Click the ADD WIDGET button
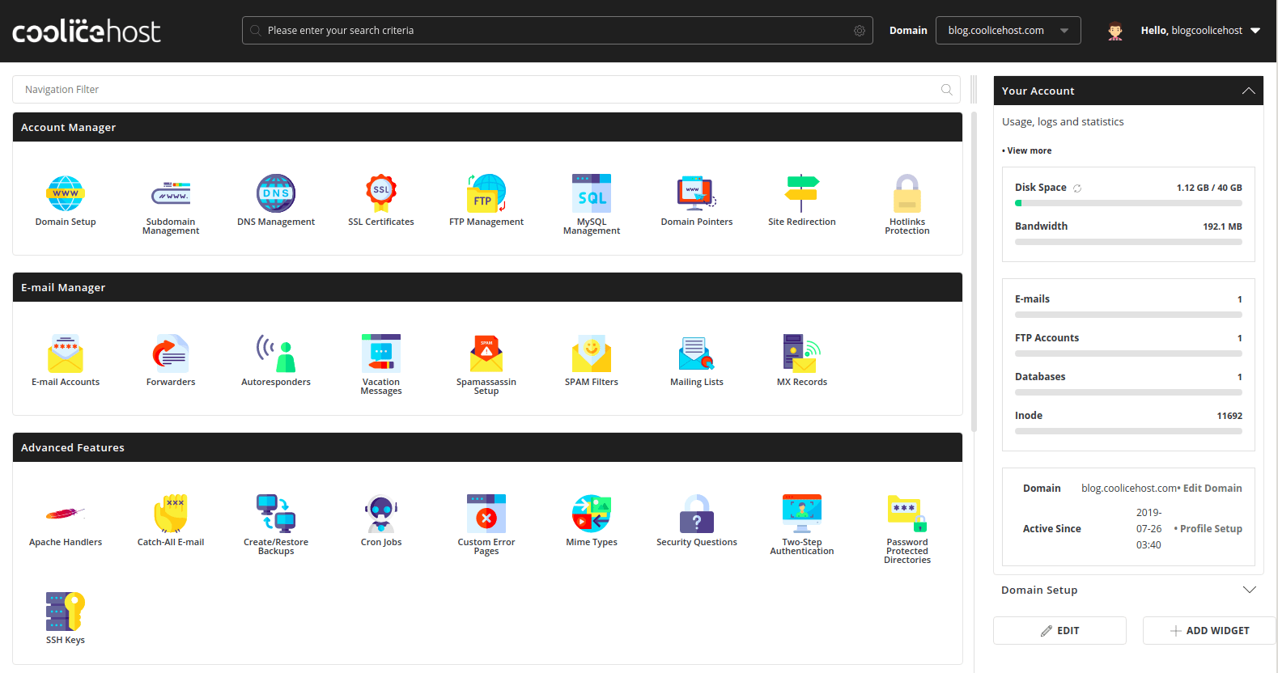Viewport: 1278px width, 673px height. (1209, 631)
